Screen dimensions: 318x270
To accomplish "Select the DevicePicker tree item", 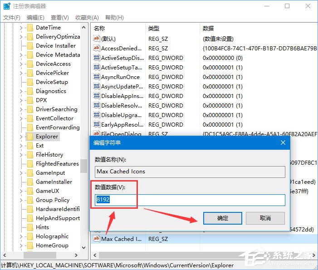I will (52, 73).
